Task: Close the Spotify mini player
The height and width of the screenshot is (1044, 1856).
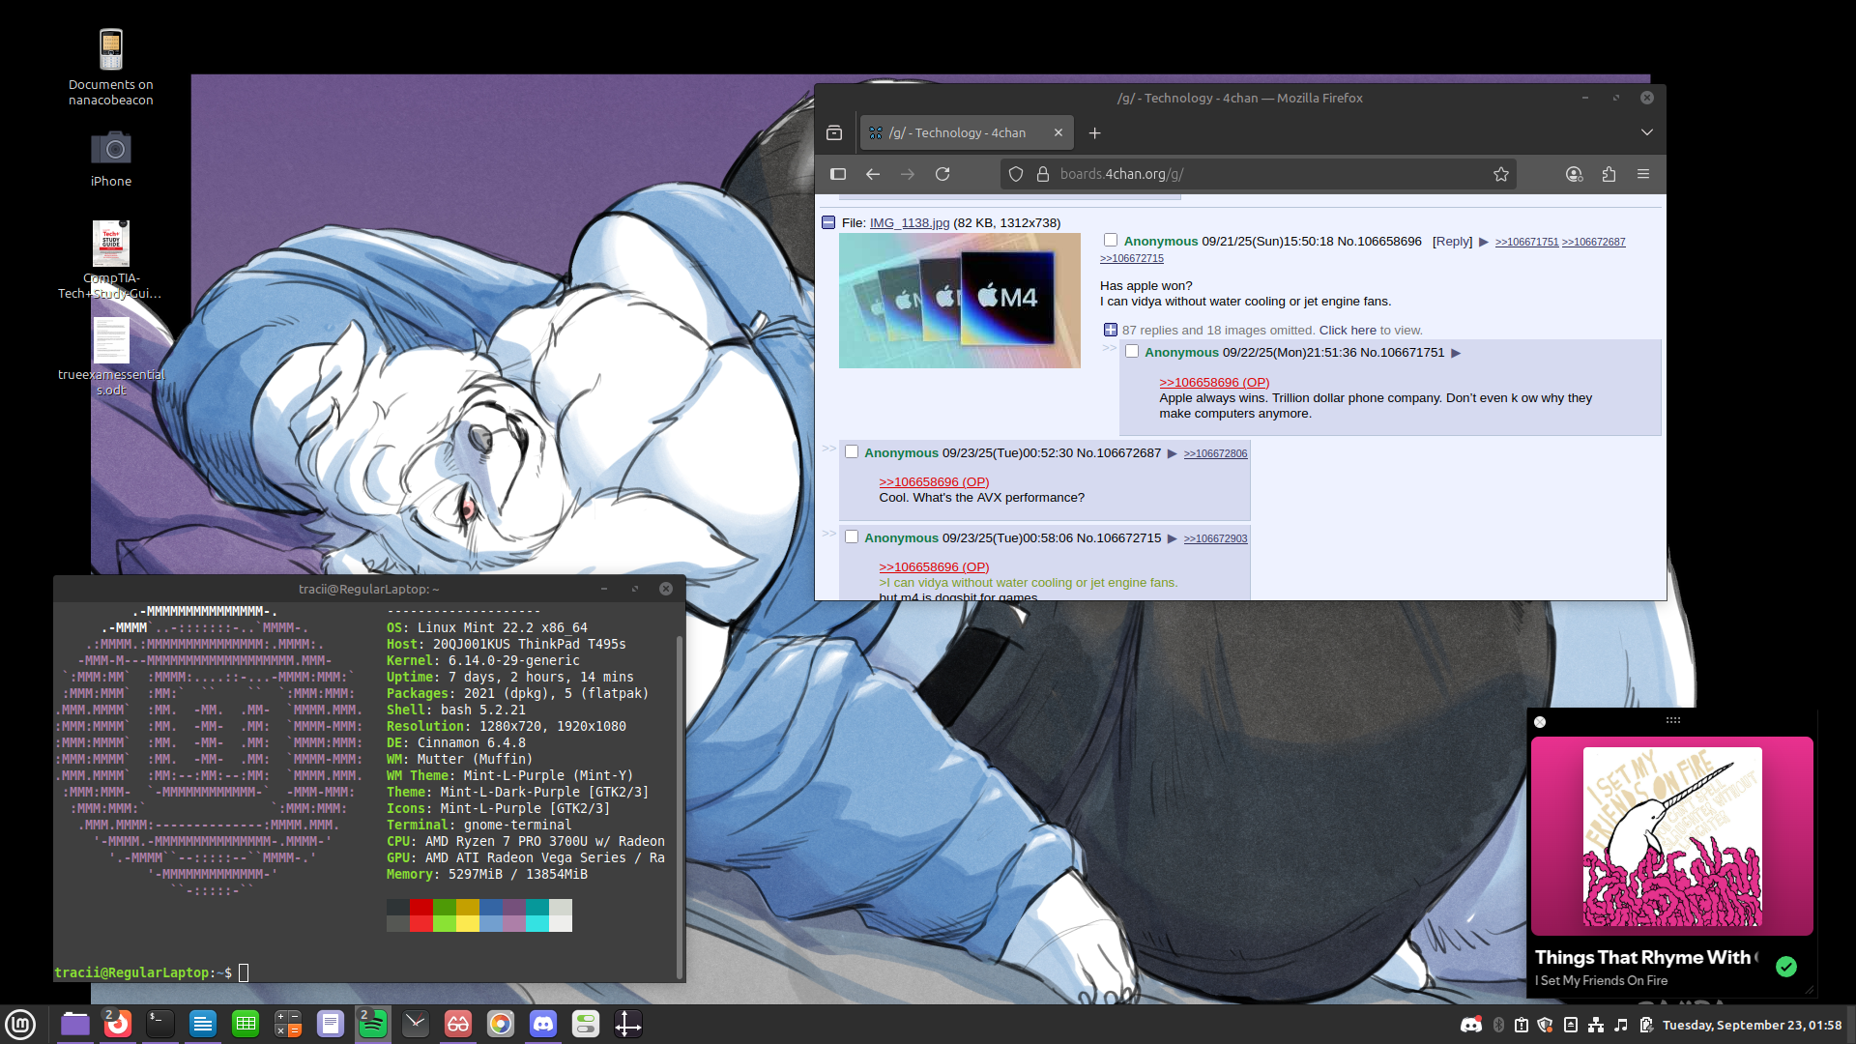Action: pos(1540,722)
